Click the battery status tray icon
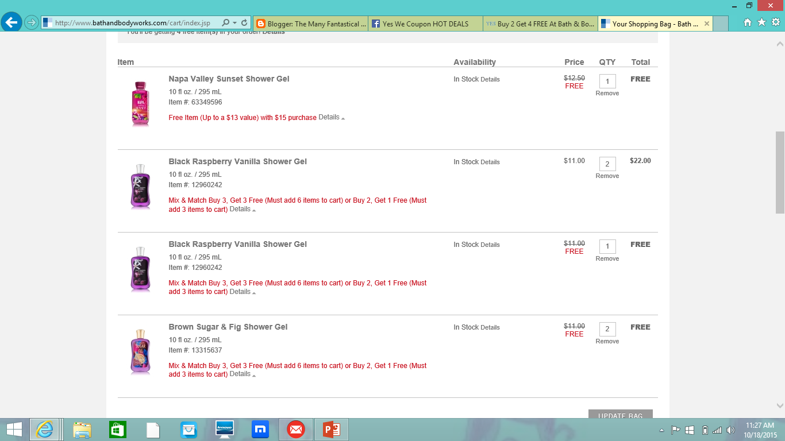Screen dimensions: 785x441 tap(705, 430)
